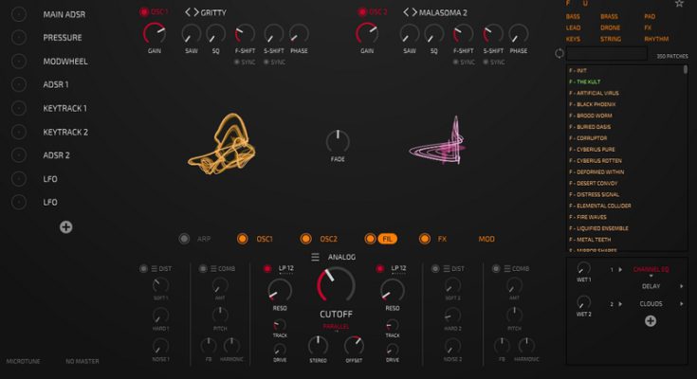Click the favorites star icon
The height and width of the screenshot is (379, 697).
click(x=678, y=5)
